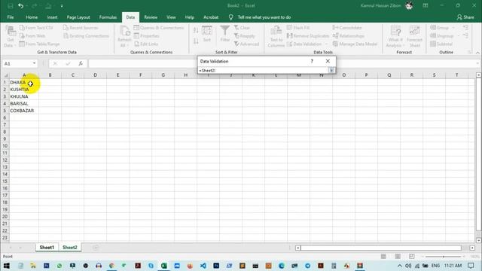Toggle the Filter funnel
This screenshot has height=271, width=482.
coord(225,34)
